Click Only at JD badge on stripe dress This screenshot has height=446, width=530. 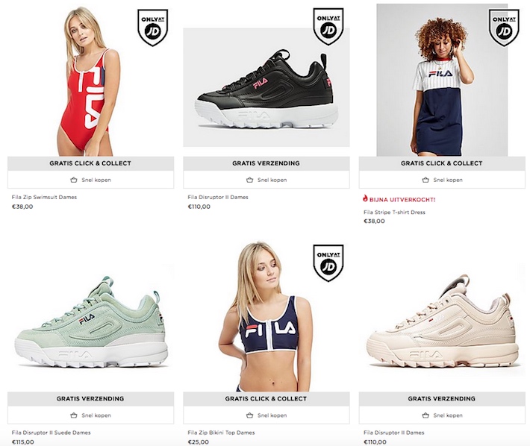tap(504, 28)
